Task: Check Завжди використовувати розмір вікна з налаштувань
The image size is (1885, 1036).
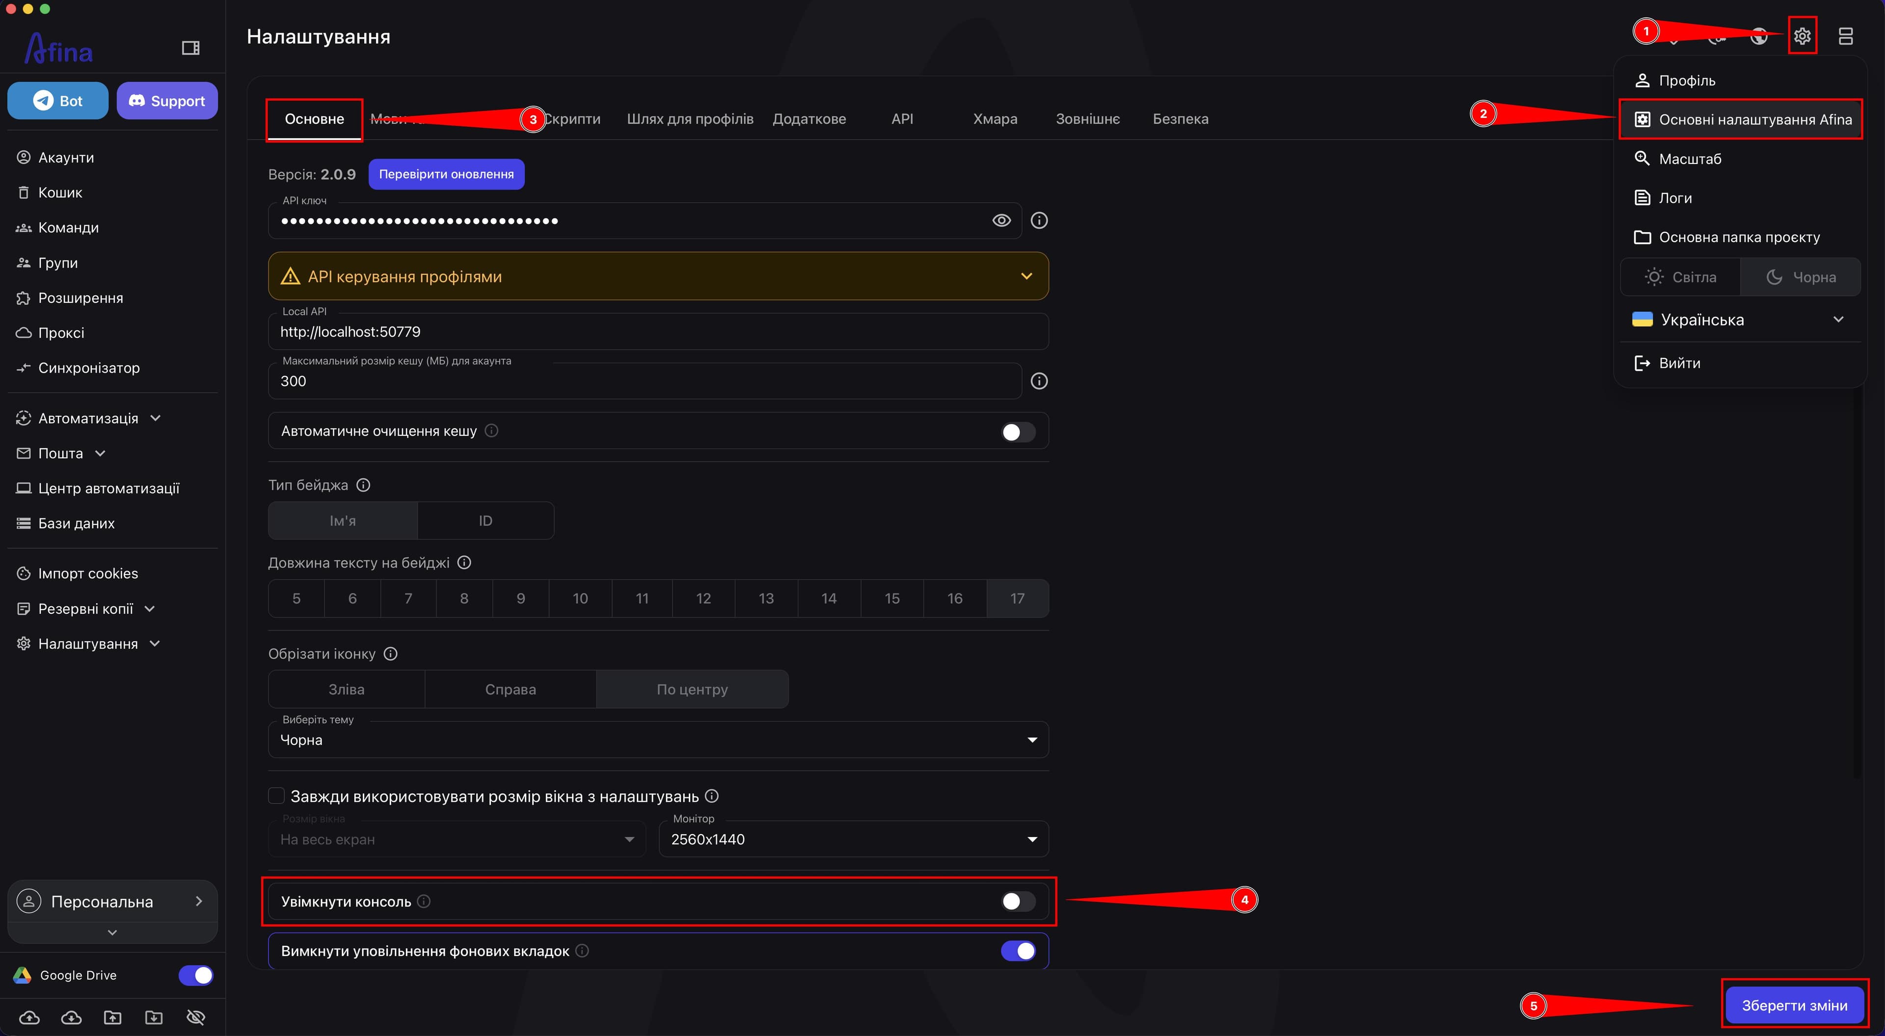Action: tap(276, 796)
